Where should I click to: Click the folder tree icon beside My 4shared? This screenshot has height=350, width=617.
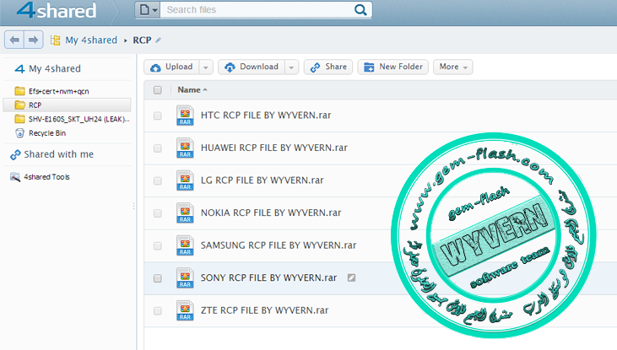click(x=55, y=40)
